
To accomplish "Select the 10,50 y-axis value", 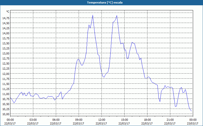I will pos(6,104).
